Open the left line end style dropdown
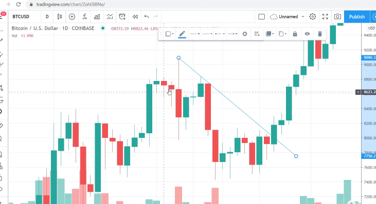 pos(220,34)
